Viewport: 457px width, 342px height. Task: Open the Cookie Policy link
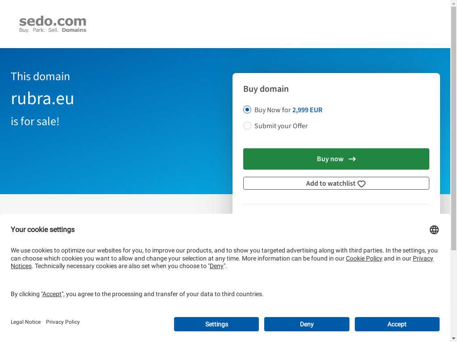pyautogui.click(x=364, y=258)
